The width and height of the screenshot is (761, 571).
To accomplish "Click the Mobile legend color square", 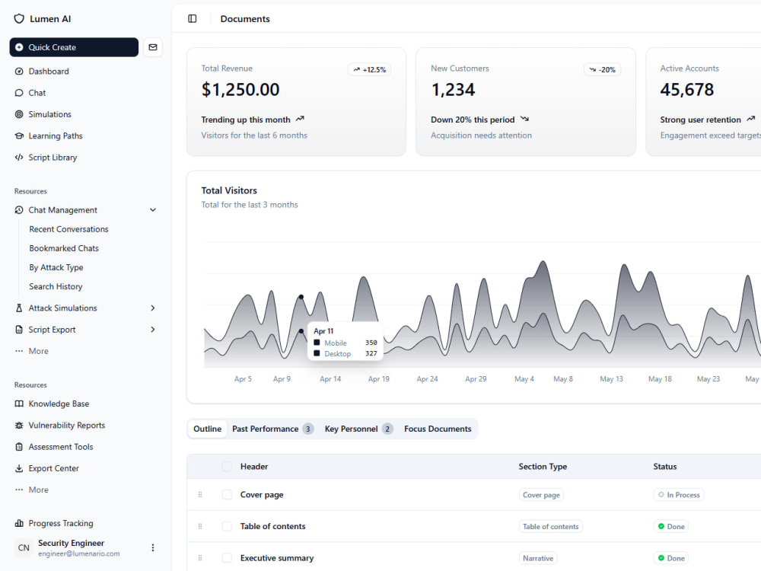I will (317, 343).
